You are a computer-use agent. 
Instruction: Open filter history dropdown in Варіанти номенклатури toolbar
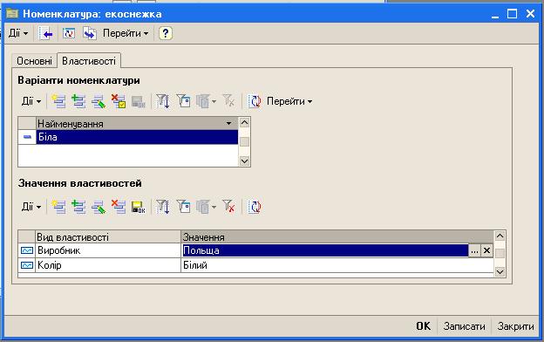tap(206, 101)
